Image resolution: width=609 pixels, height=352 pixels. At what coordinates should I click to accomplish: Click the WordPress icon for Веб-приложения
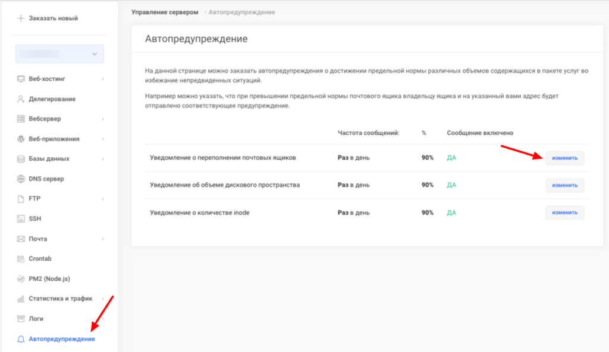(x=21, y=139)
